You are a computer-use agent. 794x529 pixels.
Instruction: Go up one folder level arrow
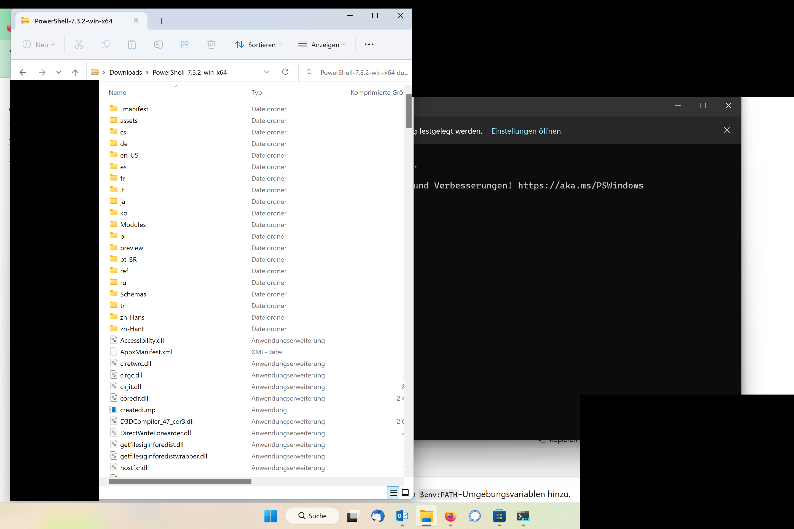click(75, 72)
